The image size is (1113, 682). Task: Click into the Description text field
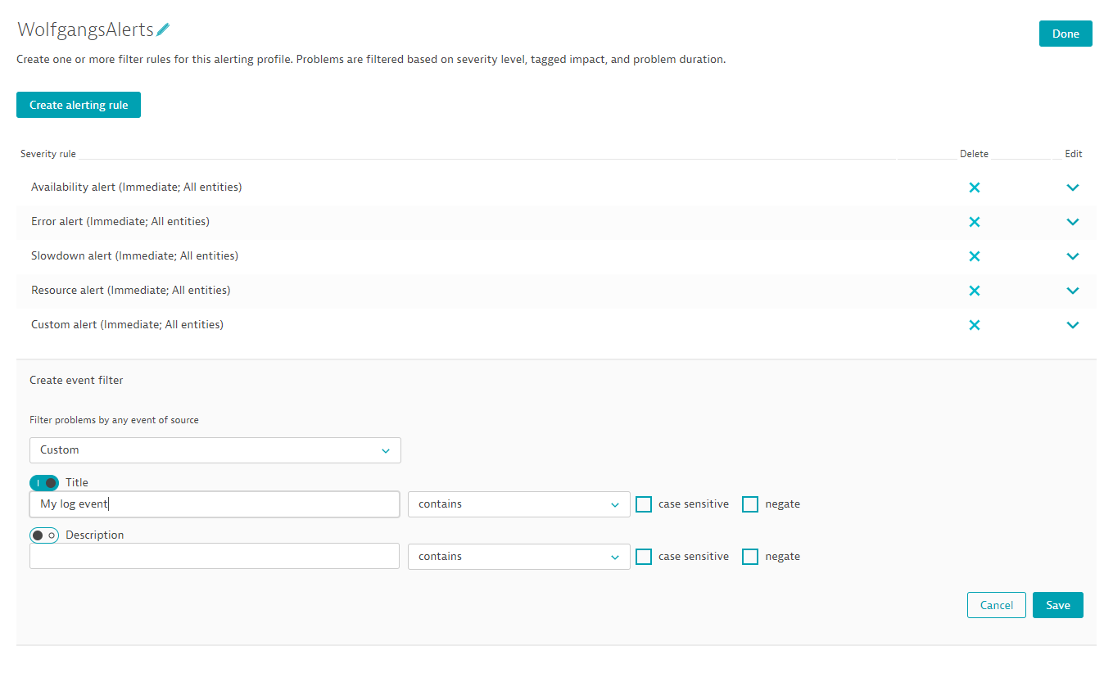tap(215, 557)
